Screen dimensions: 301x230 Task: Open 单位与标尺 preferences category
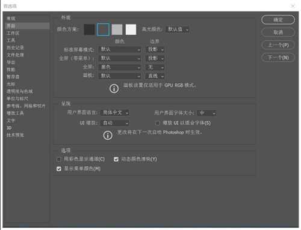(26, 98)
